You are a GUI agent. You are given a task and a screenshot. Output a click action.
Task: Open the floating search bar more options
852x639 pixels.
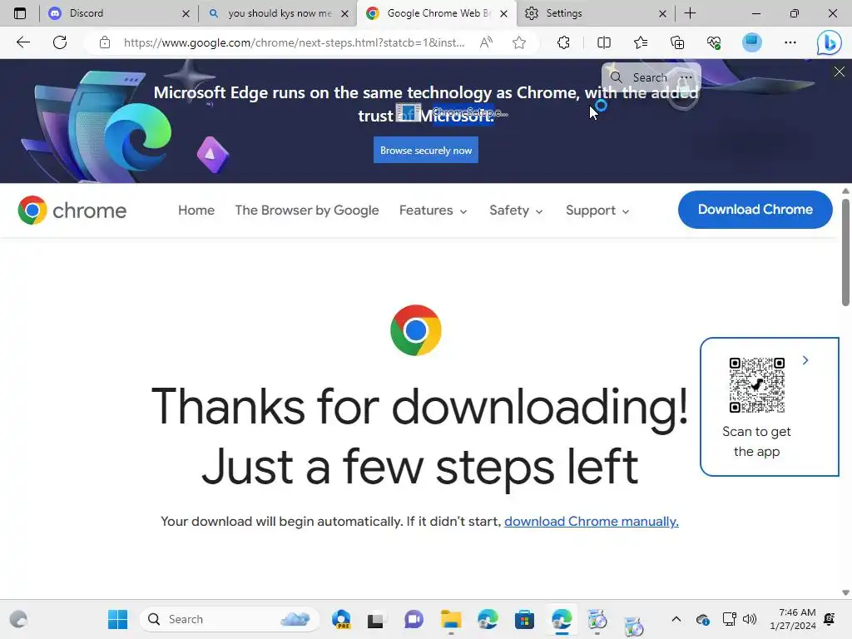pos(686,77)
